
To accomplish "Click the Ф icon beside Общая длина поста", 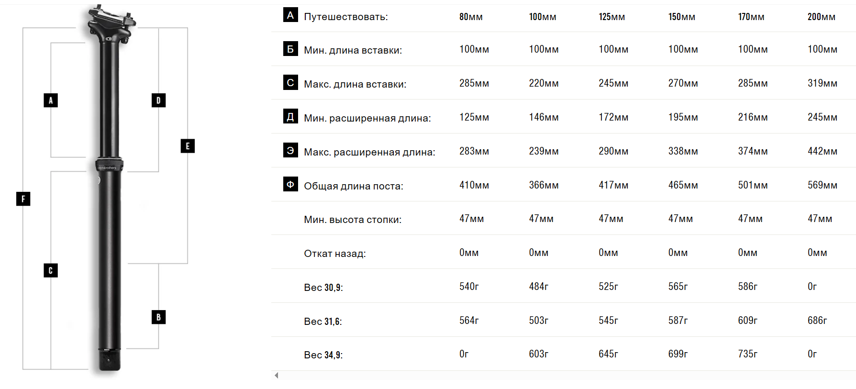I will [x=290, y=184].
